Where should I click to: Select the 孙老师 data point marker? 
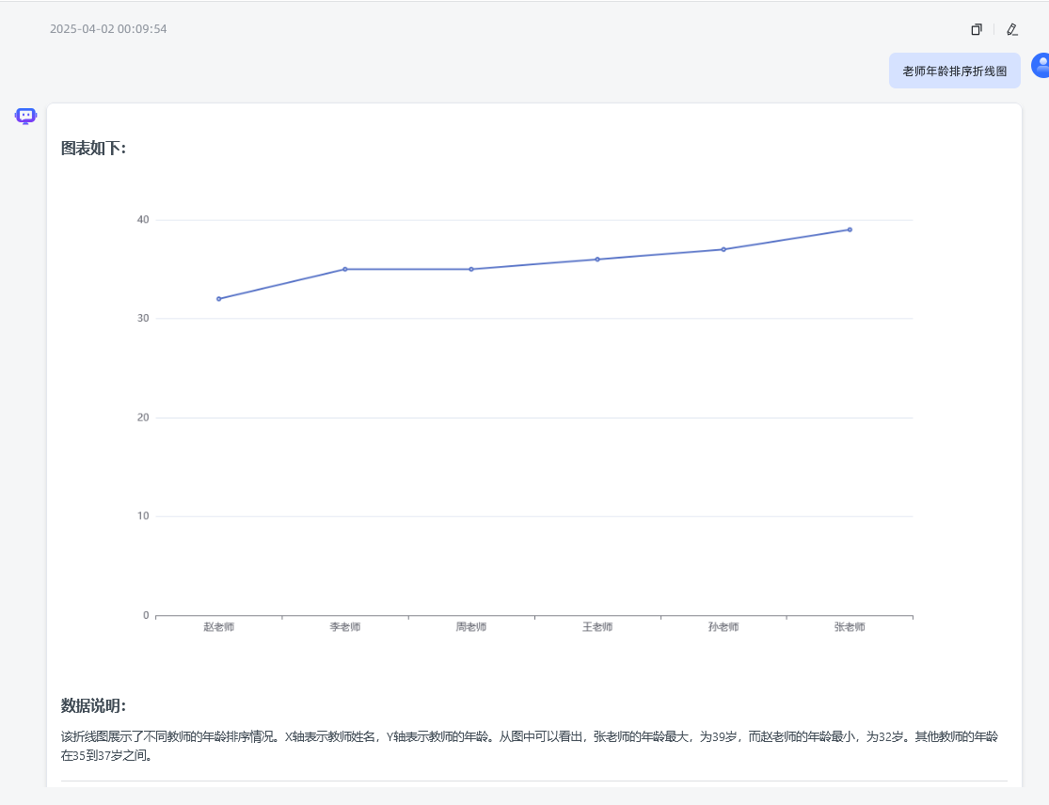pos(723,249)
